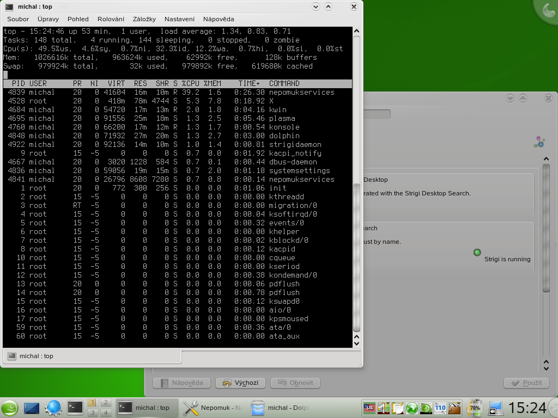Click the digital clock showing 15:24
558x418 pixels.
coord(527,408)
